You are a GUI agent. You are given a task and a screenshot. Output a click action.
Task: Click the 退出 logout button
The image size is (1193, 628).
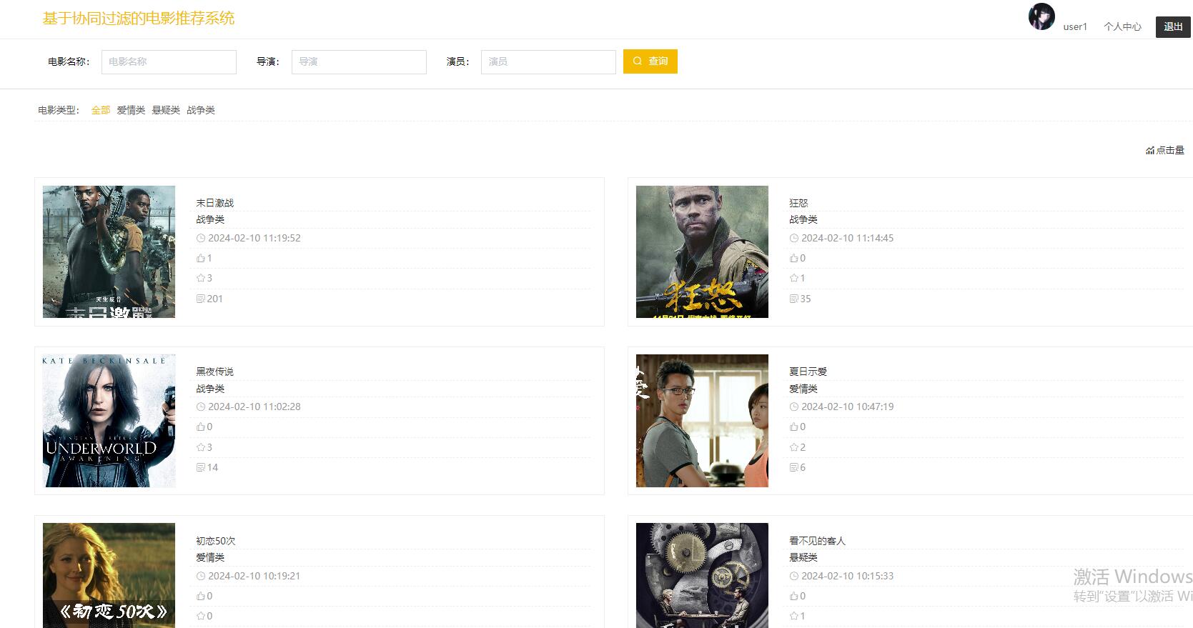coord(1173,26)
